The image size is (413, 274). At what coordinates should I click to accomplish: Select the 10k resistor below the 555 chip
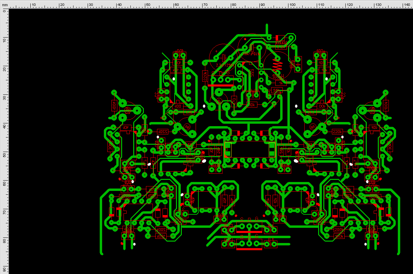252,104
